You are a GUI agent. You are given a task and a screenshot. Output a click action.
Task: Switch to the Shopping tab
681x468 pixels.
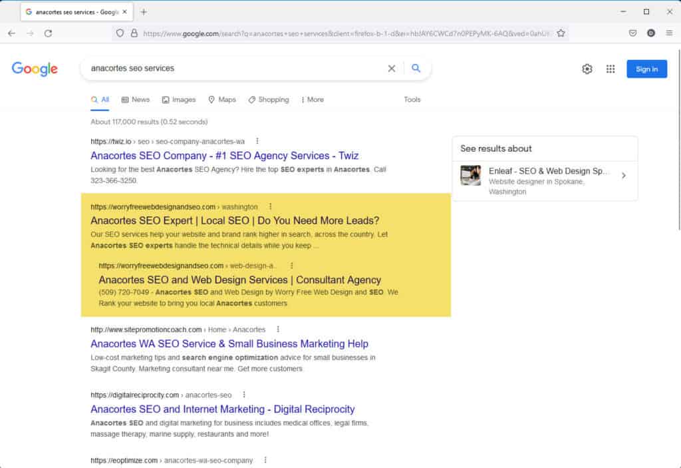tap(269, 100)
